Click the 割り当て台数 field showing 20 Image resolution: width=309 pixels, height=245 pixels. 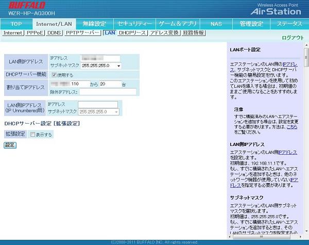tap(109, 84)
